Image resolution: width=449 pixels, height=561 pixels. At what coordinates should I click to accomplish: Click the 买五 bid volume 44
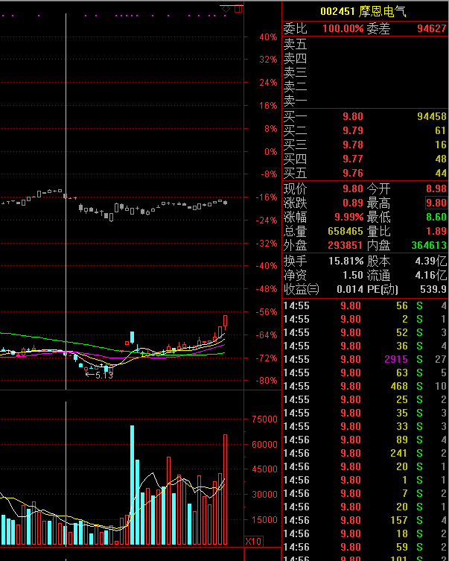tap(441, 173)
